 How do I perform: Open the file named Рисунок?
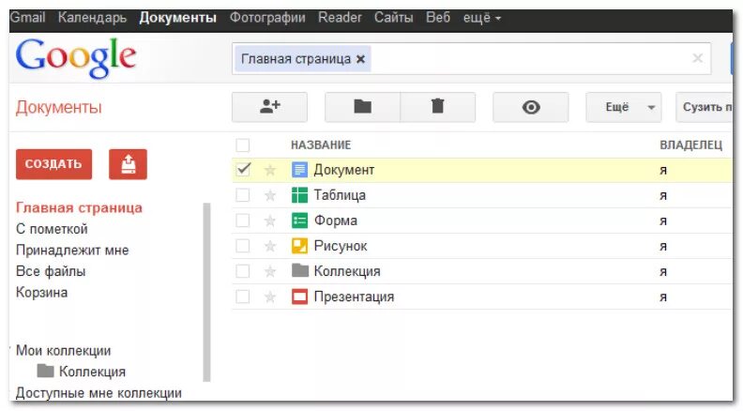pos(341,246)
